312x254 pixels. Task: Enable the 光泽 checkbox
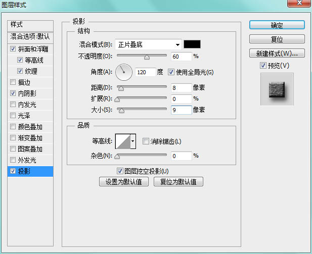coord(13,115)
